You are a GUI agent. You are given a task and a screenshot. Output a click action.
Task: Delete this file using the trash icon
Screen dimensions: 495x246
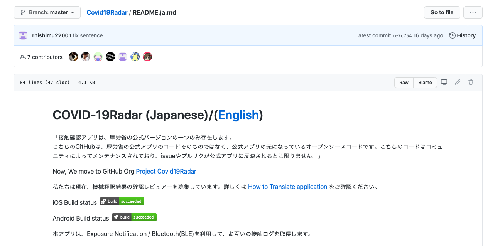tap(471, 82)
